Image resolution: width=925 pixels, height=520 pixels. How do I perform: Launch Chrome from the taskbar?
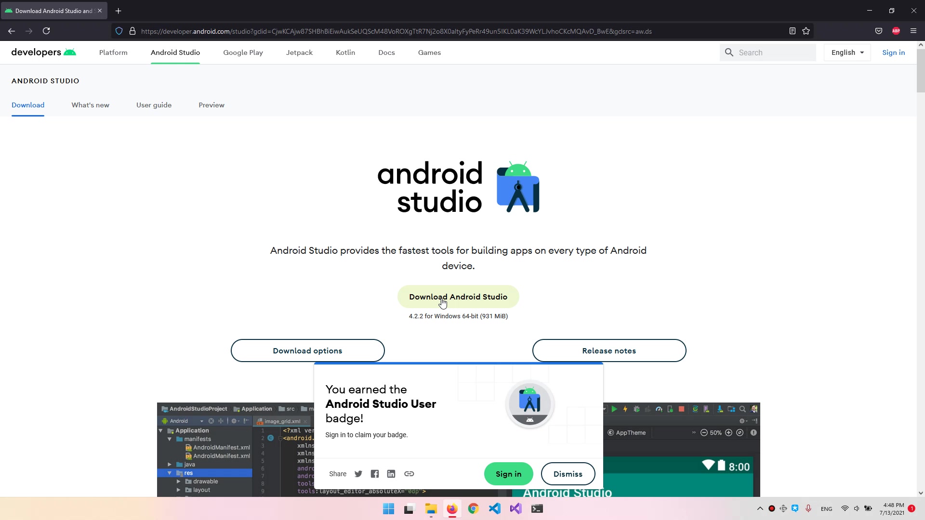[x=474, y=508]
